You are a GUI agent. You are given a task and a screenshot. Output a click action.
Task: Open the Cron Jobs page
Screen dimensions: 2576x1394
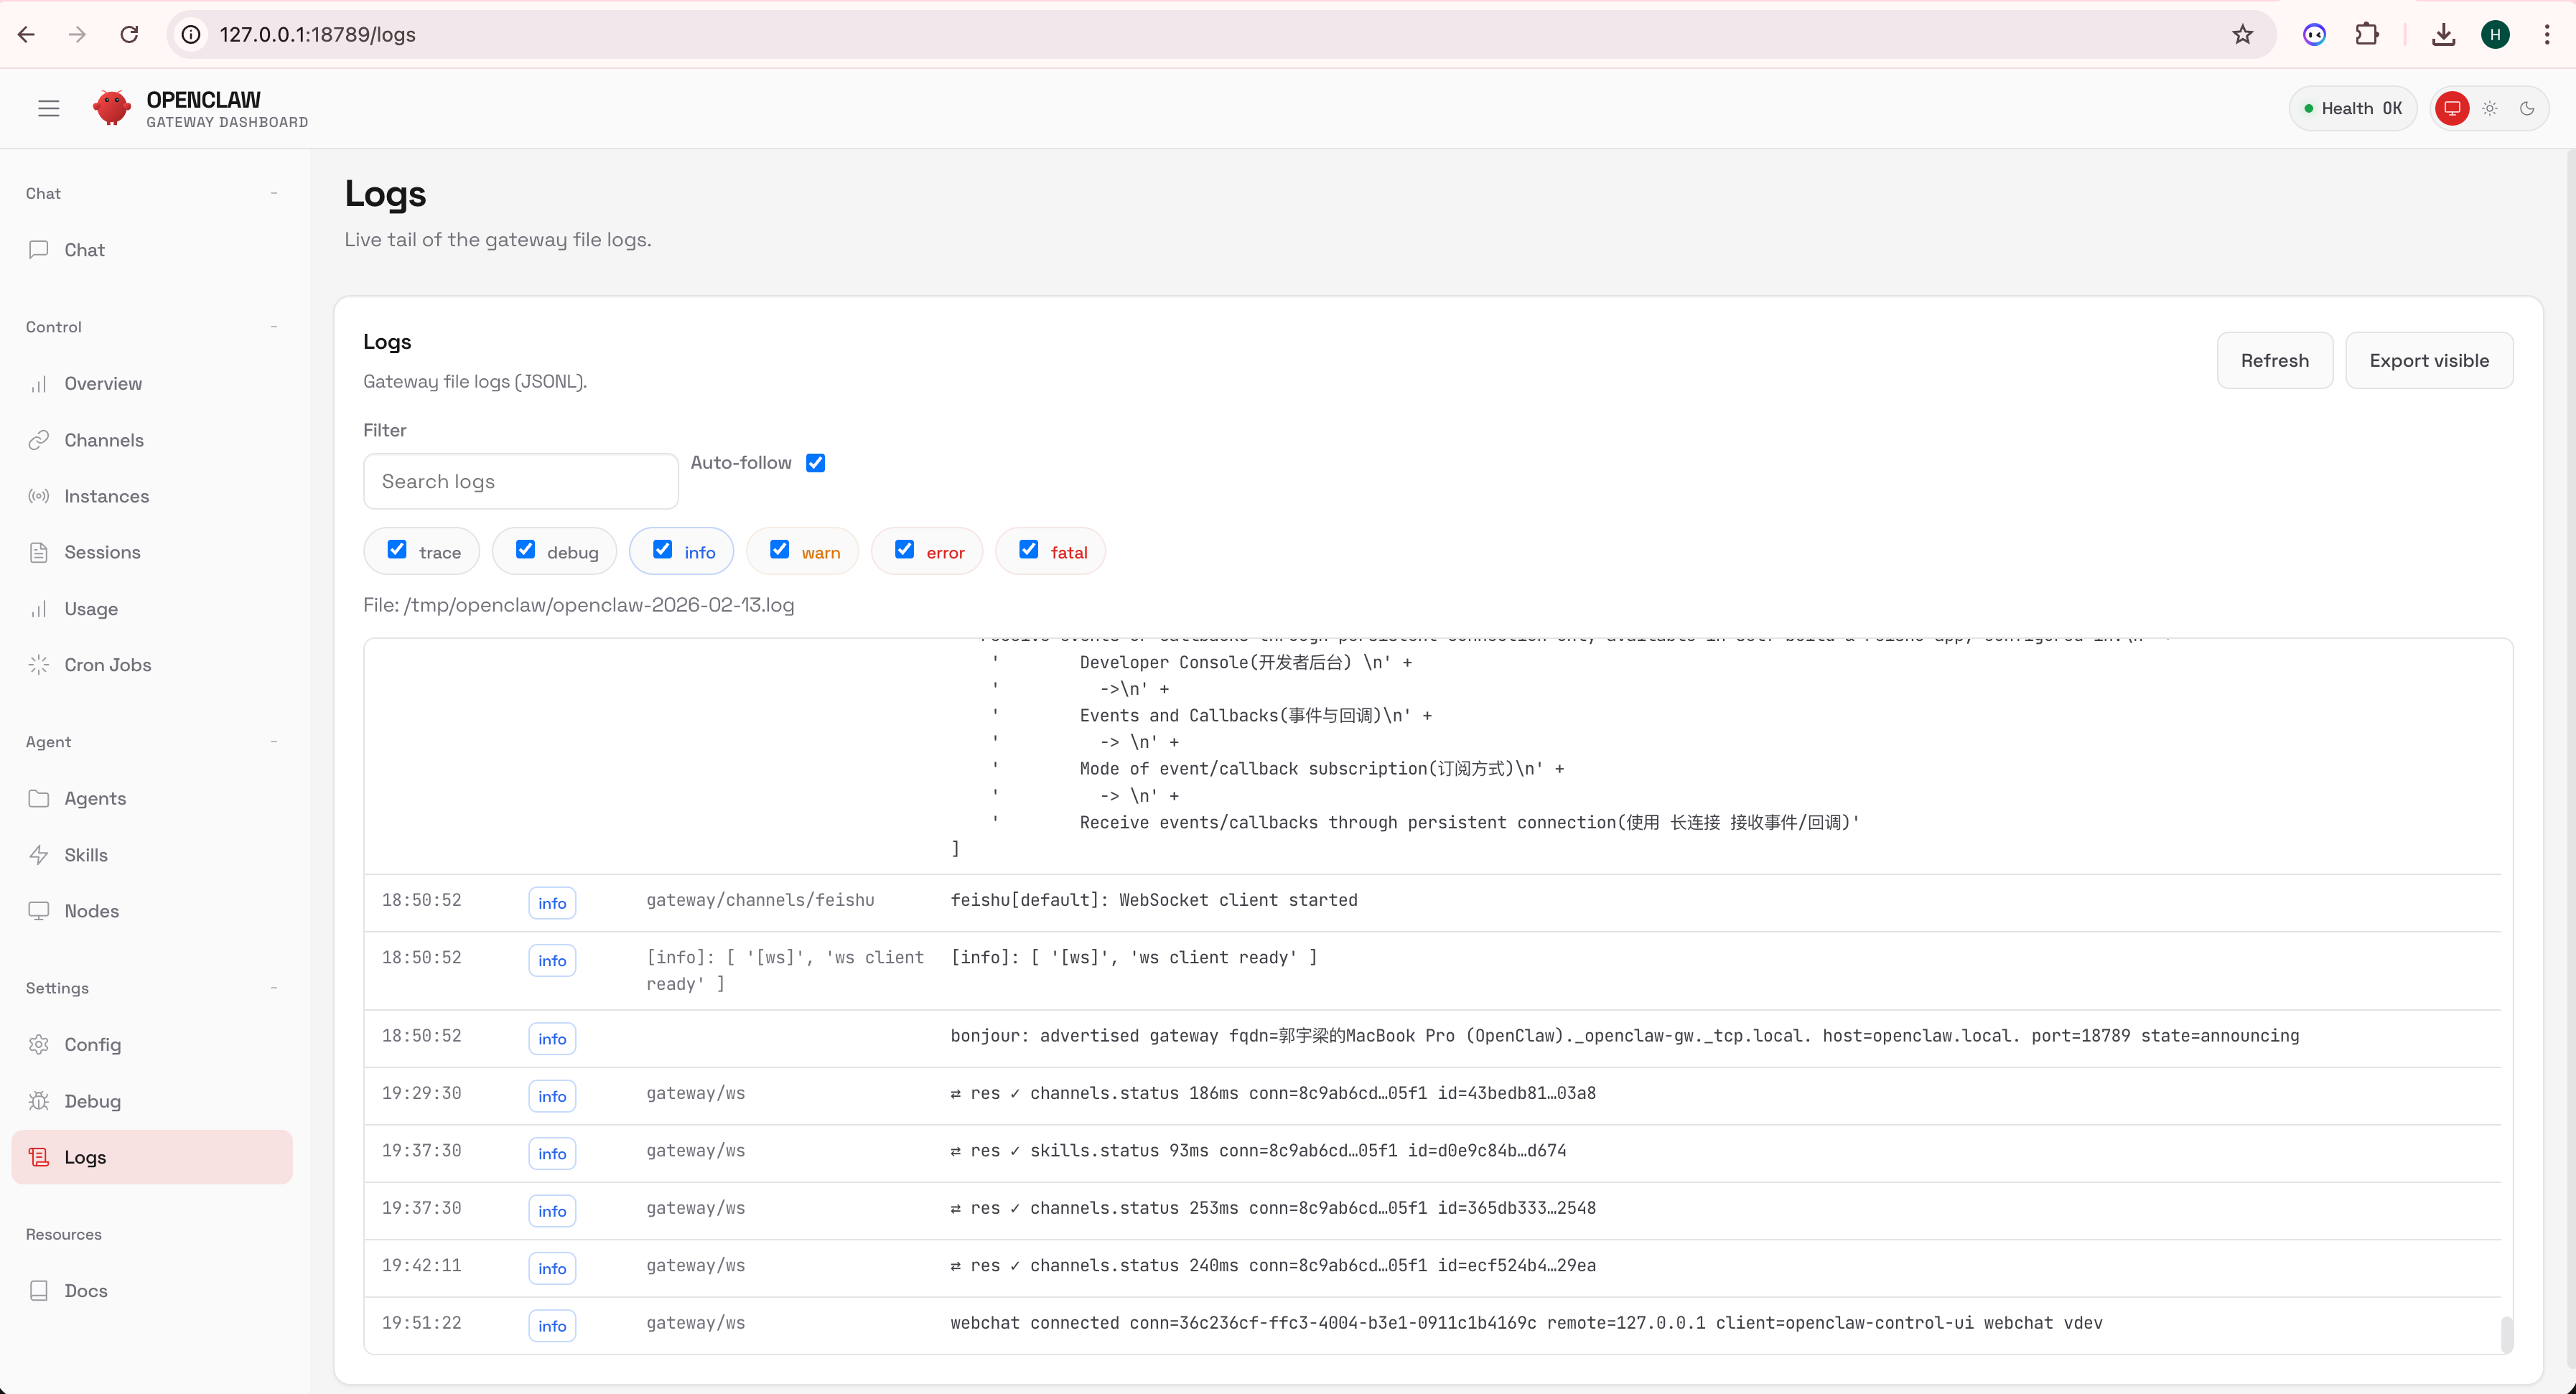[107, 665]
